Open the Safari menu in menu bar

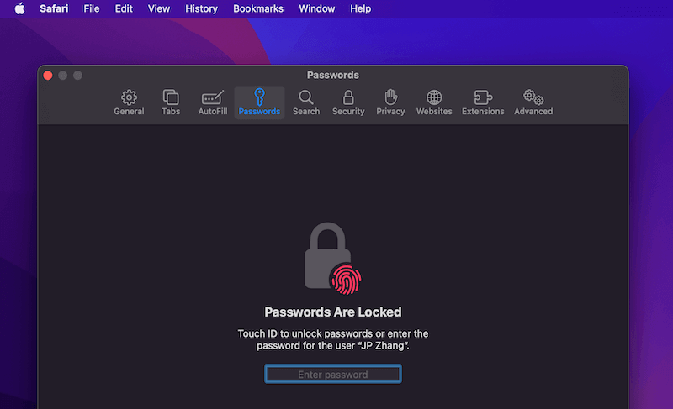pos(55,8)
